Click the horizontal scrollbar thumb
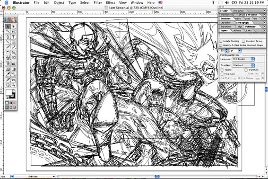The height and width of the screenshot is (179, 268). click(157, 177)
